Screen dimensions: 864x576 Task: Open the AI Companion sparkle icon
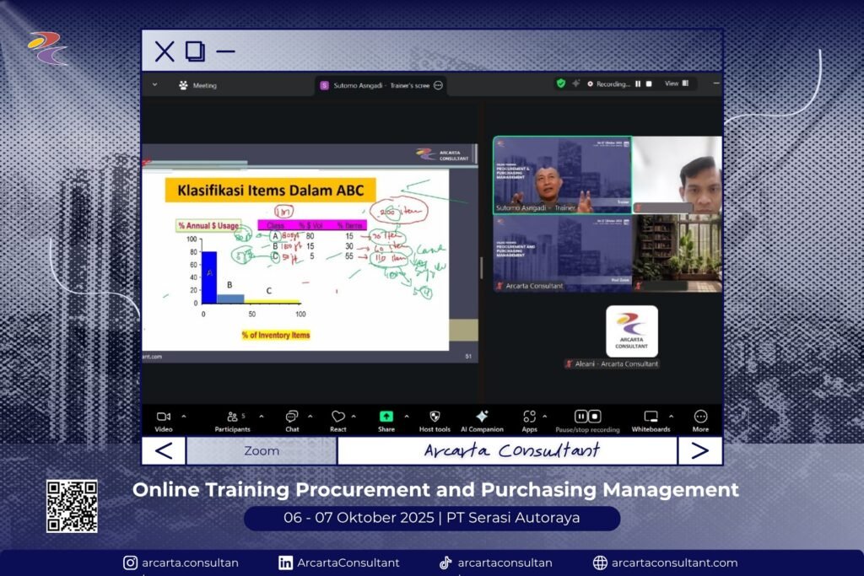click(x=482, y=417)
